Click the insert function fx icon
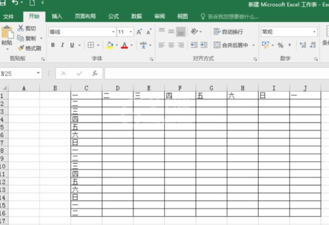Screen dimensions: 329x225 [x=95, y=73]
